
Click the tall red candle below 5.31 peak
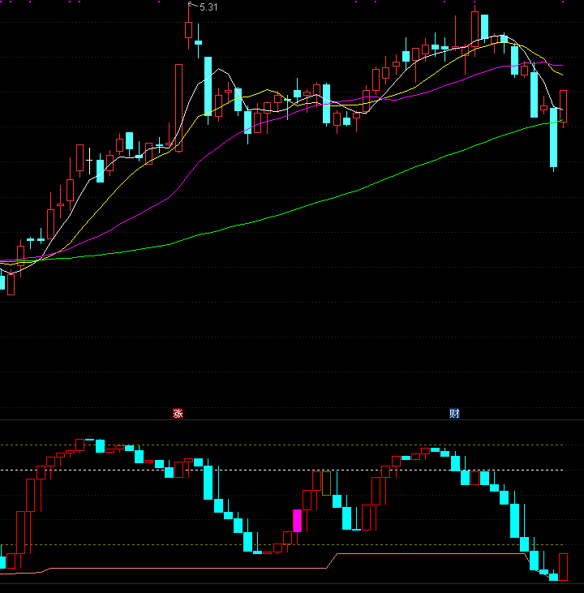(179, 108)
